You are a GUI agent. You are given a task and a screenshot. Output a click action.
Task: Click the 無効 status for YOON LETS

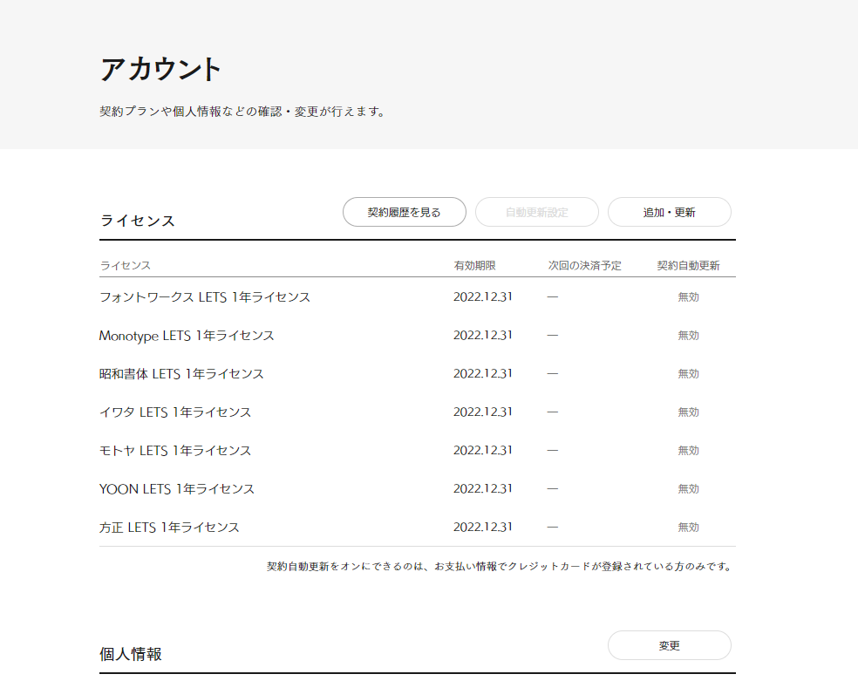688,488
